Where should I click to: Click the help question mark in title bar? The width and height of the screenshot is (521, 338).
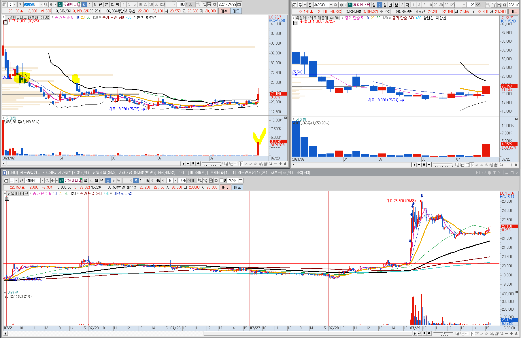[x=499, y=172]
